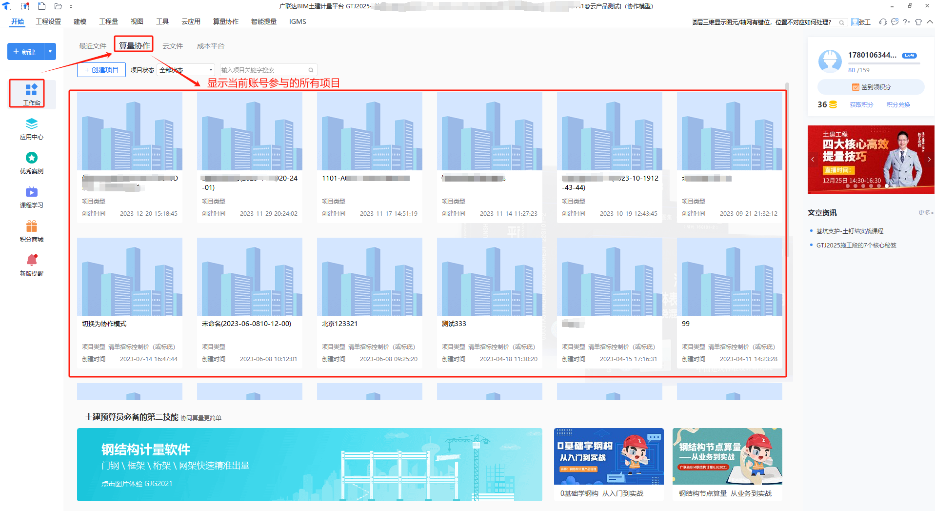The image size is (935, 511).
Task: Click the 新建 button
Action: pos(25,51)
